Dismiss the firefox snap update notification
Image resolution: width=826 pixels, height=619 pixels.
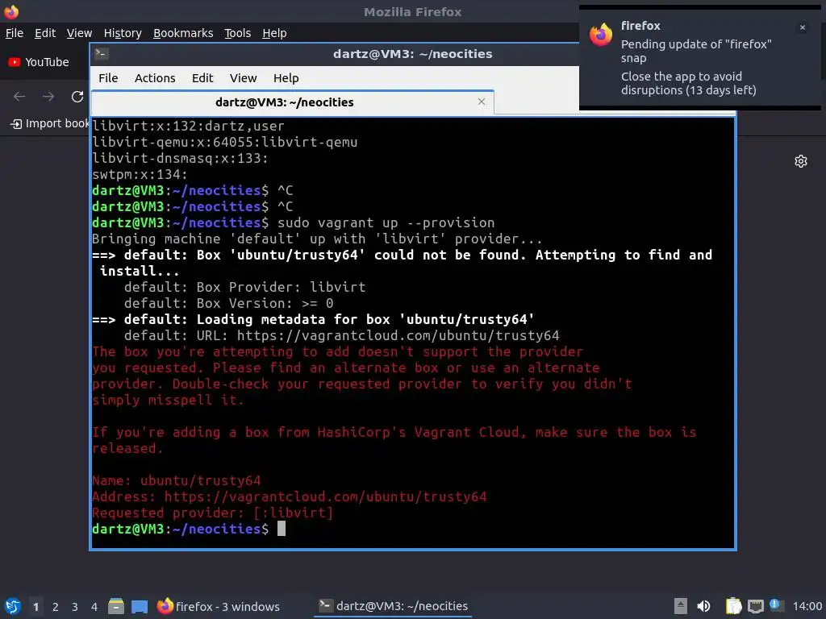click(x=803, y=27)
